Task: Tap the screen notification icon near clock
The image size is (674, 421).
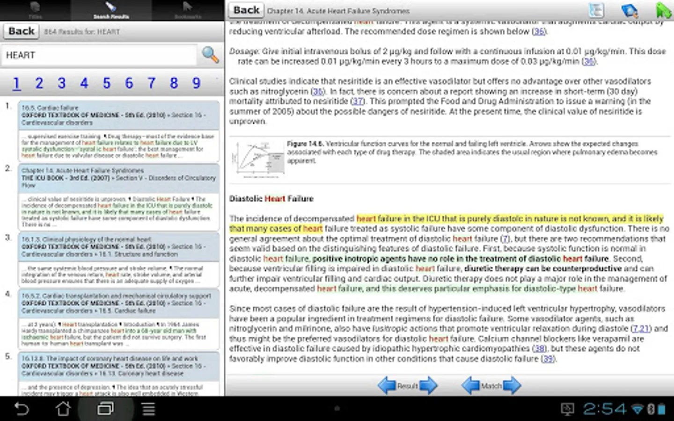Action: [x=568, y=409]
